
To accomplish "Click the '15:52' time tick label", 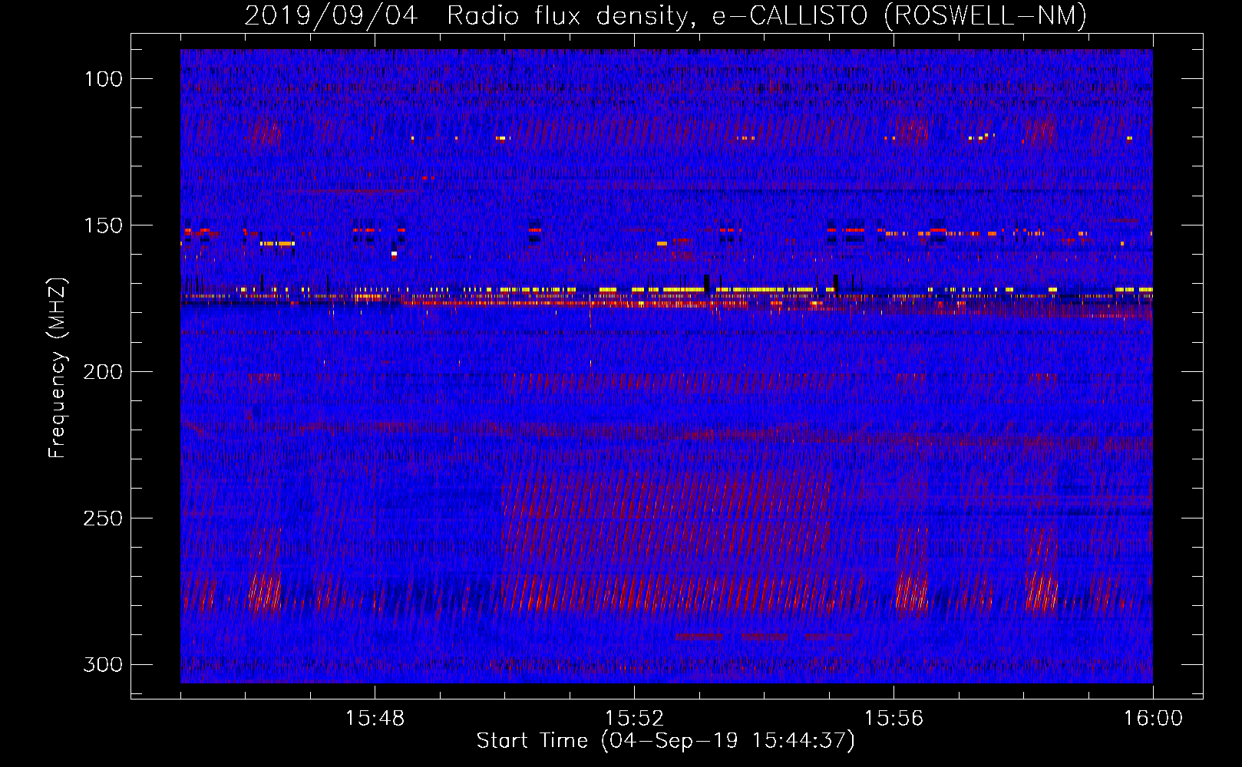I will [x=634, y=719].
